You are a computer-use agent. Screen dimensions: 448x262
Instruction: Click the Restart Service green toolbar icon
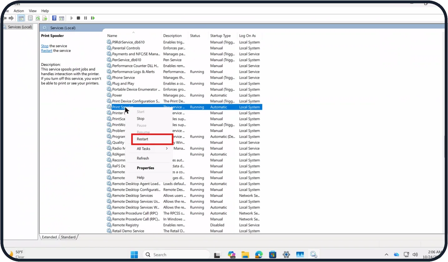click(93, 18)
